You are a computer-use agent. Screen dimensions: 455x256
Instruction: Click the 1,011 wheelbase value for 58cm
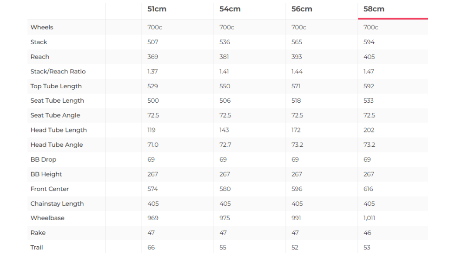[369, 218]
